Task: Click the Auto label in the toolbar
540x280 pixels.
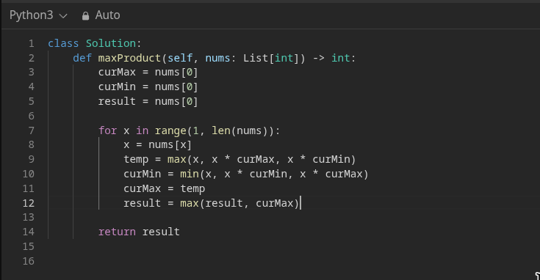Action: click(107, 15)
